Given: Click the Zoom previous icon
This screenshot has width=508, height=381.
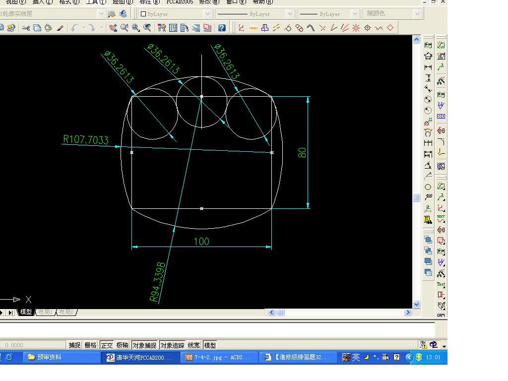Looking at the screenshot, I should tap(147, 28).
